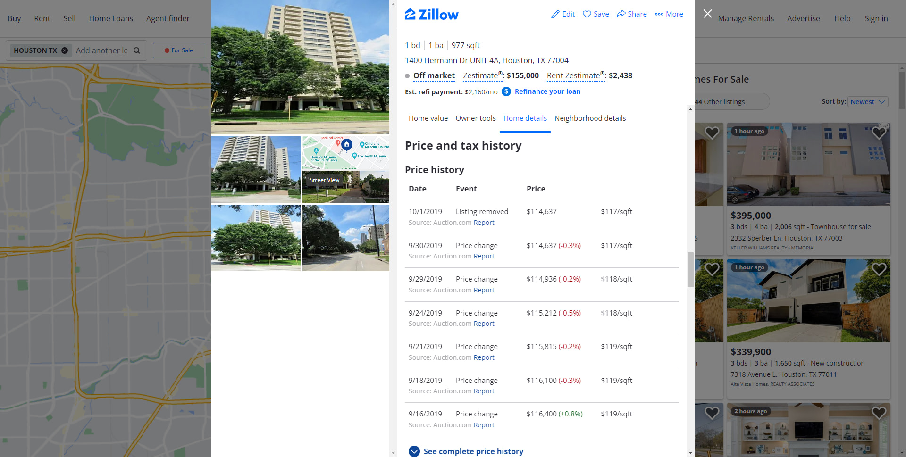Open the main building photo

[x=300, y=67]
